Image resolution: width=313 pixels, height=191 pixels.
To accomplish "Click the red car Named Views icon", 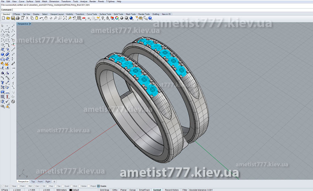I will (84, 18).
